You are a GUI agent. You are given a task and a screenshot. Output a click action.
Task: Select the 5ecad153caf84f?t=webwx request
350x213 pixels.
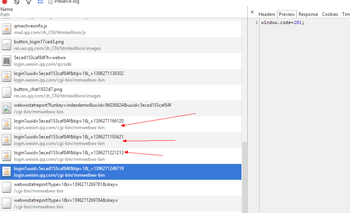pyautogui.click(x=121, y=61)
